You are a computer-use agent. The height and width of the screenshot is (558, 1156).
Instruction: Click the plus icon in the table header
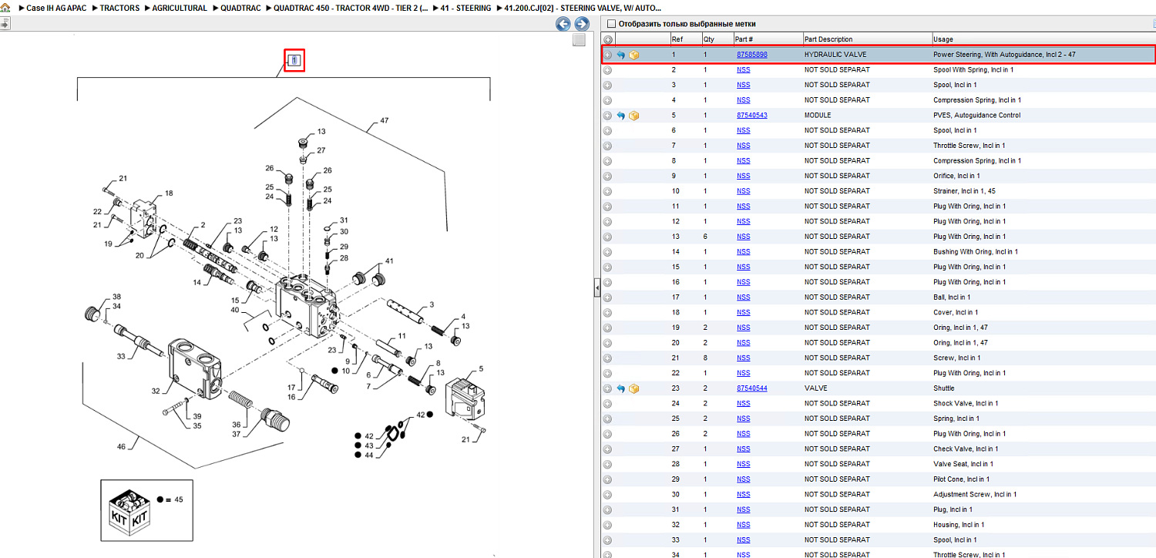608,39
